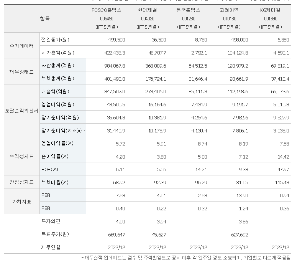Select the 포괄손익계산서 category cell

[x=22, y=111]
